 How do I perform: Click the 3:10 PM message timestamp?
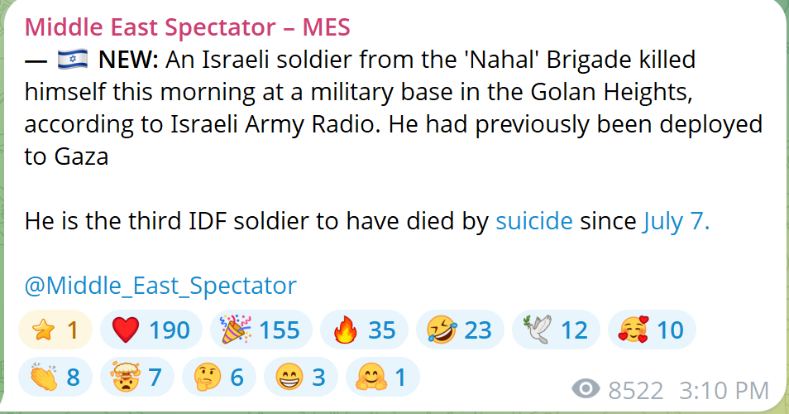[x=724, y=390]
